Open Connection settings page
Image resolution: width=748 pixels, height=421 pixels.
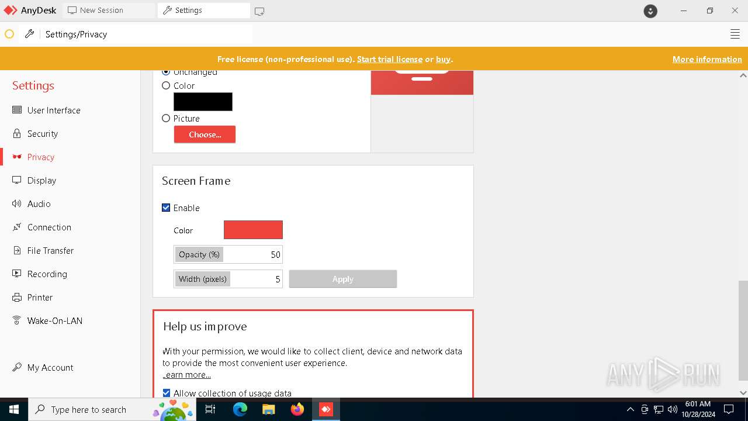[49, 227]
